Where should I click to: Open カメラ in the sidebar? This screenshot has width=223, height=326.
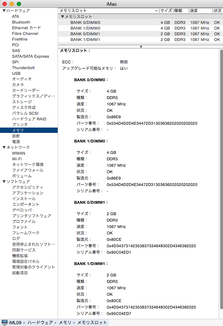[18, 85]
